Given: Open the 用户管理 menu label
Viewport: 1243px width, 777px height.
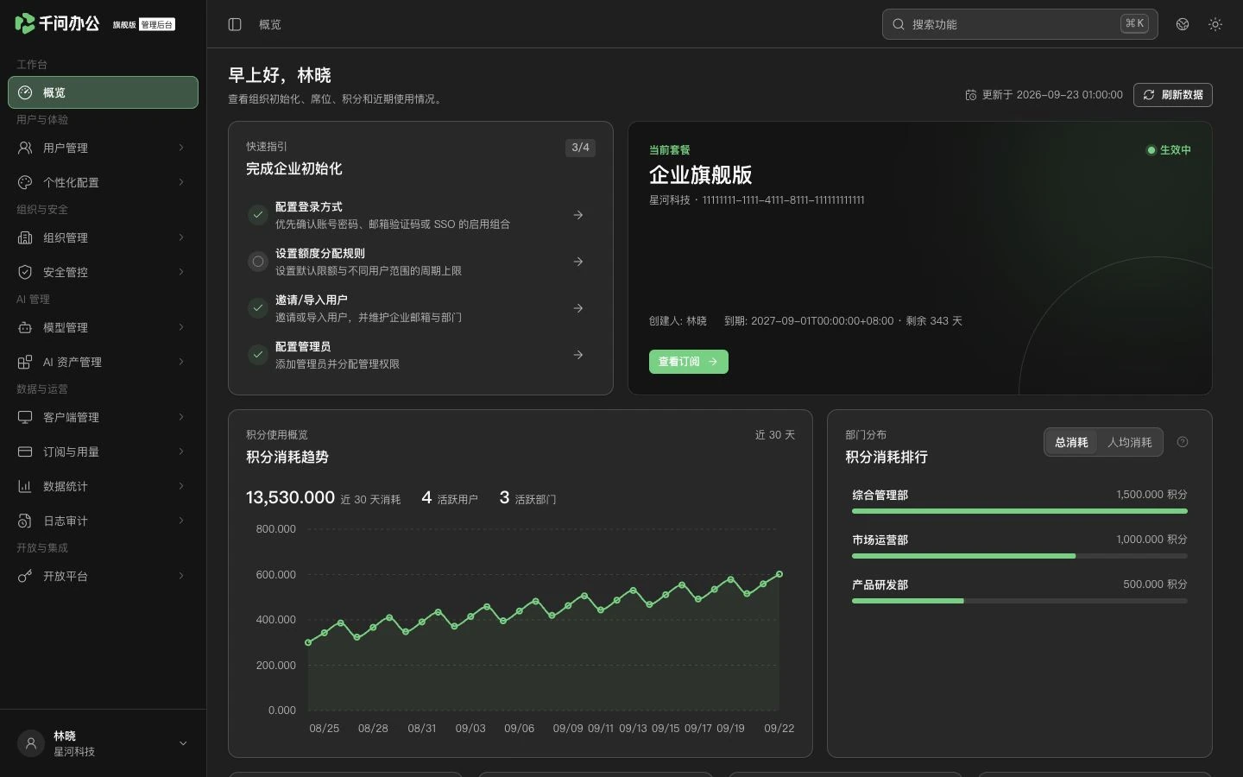Looking at the screenshot, I should (x=66, y=148).
